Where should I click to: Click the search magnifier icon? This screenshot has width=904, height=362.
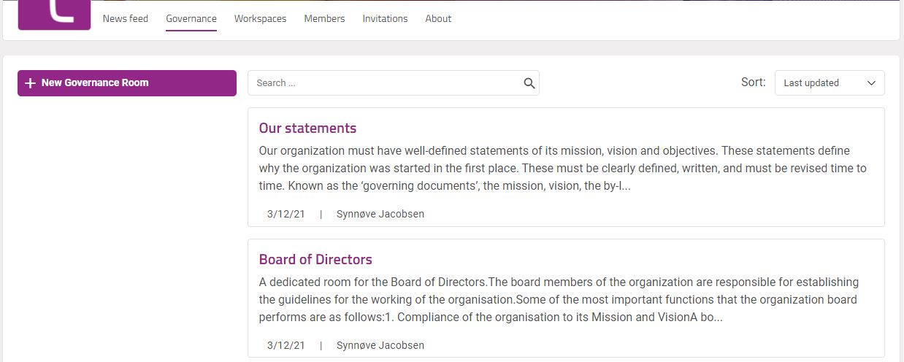pos(529,83)
